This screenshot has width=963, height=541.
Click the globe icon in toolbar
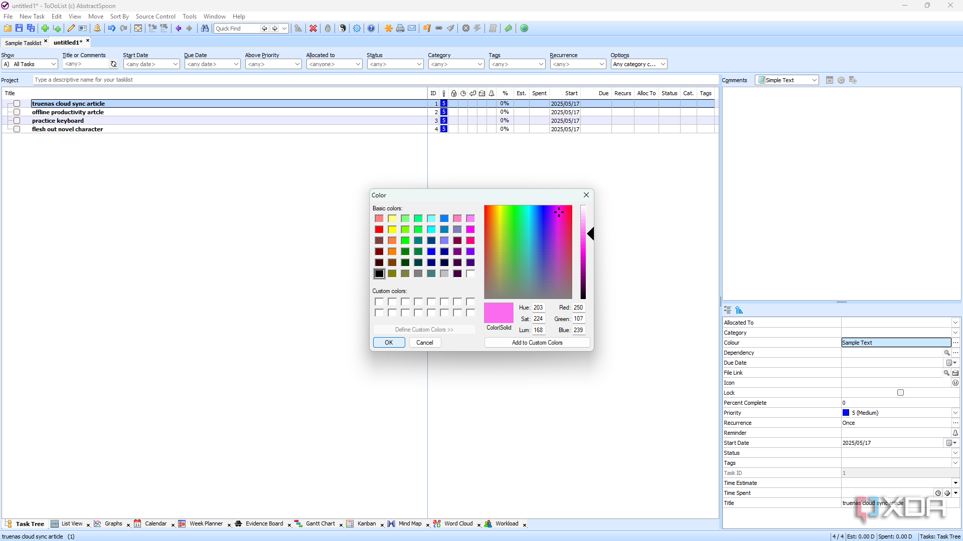(x=524, y=29)
